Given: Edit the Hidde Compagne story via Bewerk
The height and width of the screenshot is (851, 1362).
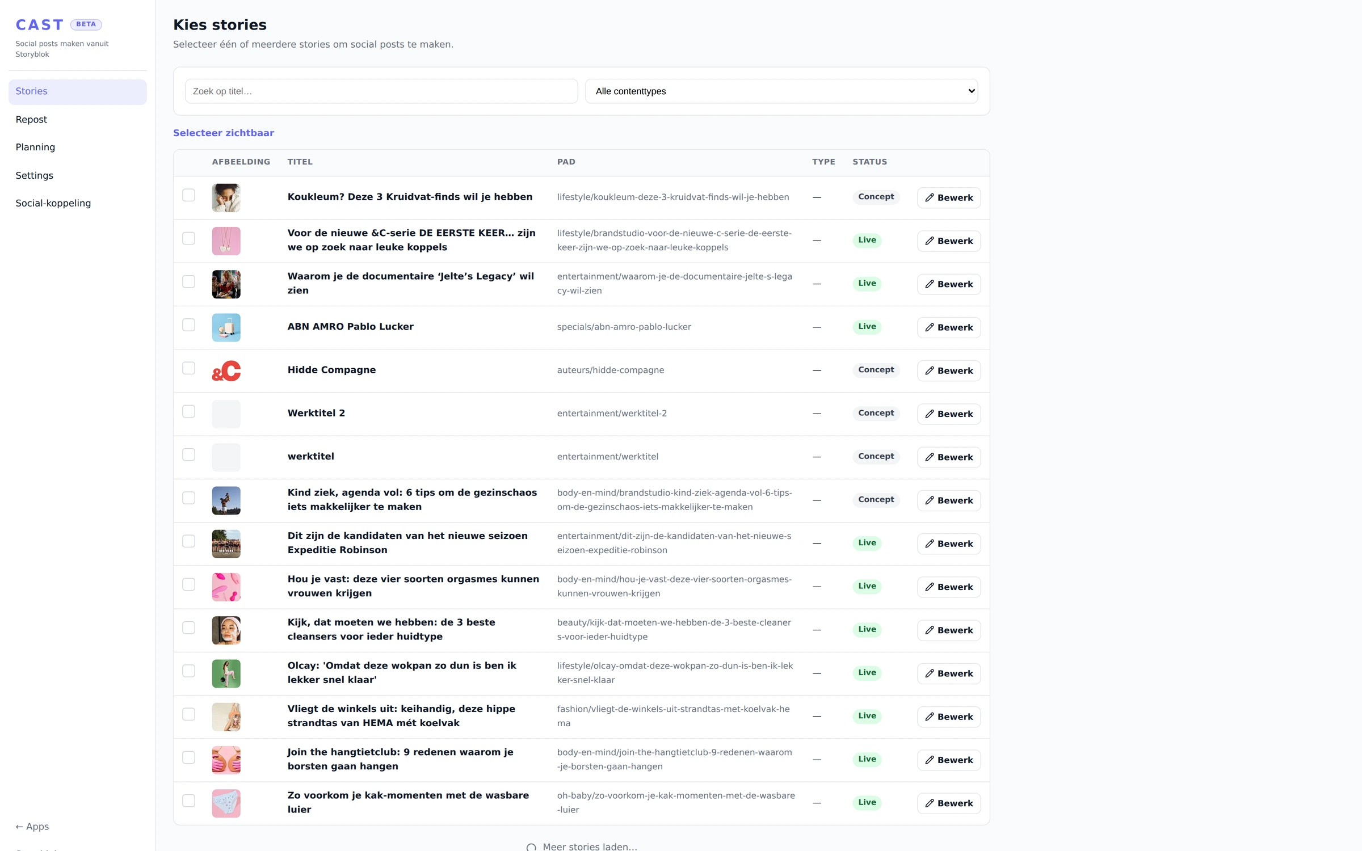Looking at the screenshot, I should [x=948, y=370].
